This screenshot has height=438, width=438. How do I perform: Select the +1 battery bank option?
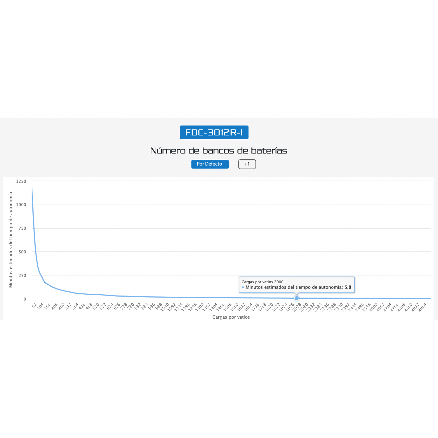(x=247, y=164)
